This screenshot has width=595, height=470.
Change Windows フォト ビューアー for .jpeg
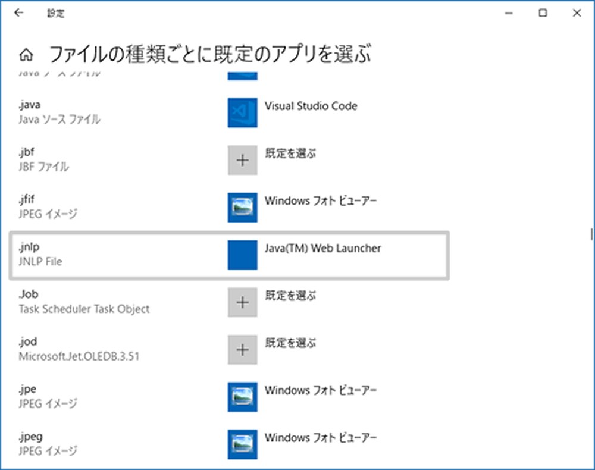pos(321,438)
